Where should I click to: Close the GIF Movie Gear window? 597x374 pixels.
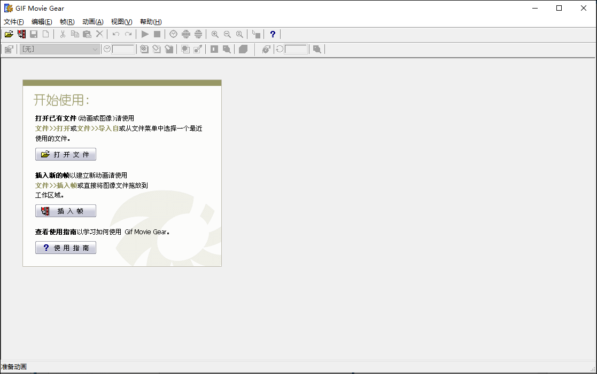tap(583, 8)
